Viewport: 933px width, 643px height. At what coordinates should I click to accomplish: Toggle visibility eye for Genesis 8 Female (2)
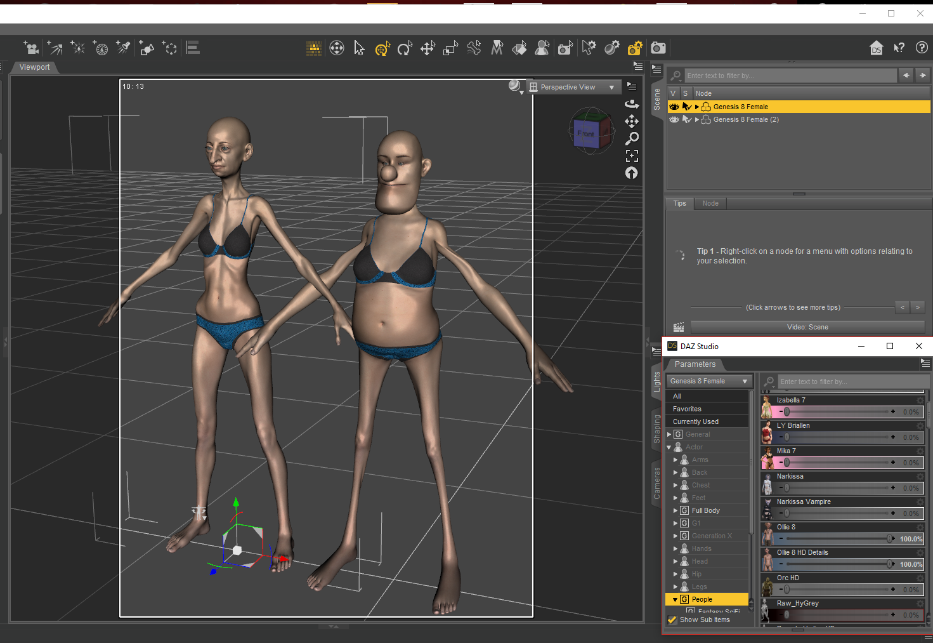pos(674,119)
